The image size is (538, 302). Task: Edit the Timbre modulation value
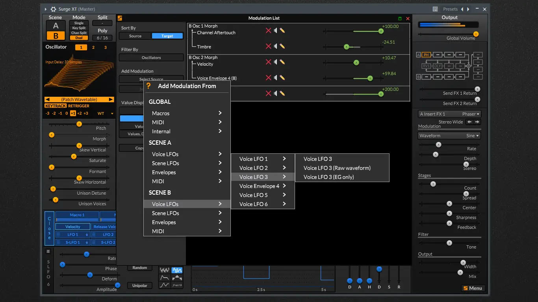[x=282, y=46]
